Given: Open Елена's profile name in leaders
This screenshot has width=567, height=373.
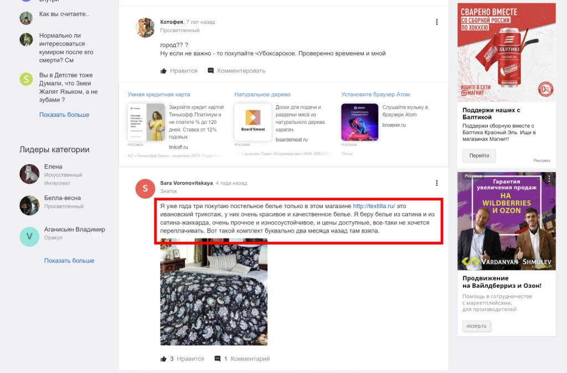Looking at the screenshot, I should [x=53, y=167].
